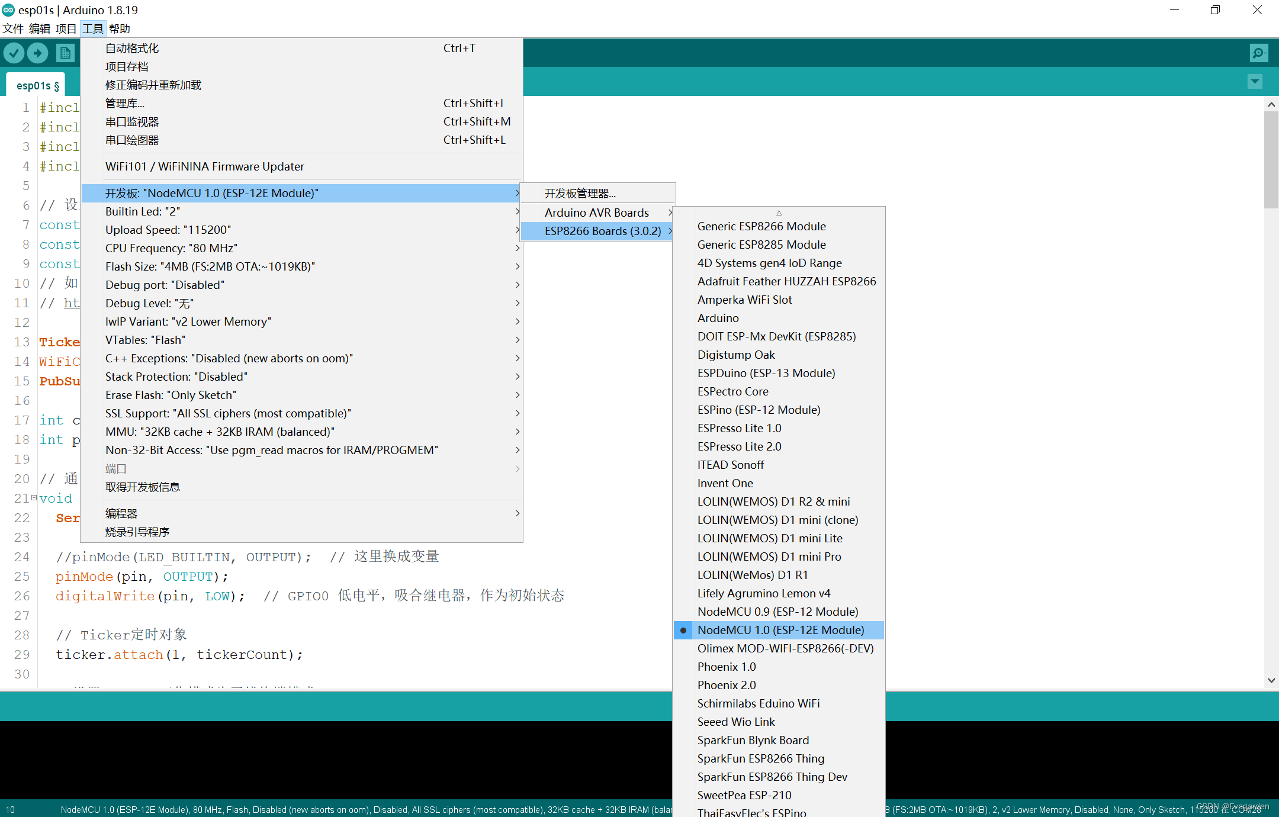
Task: Click 取得开发板信息 menu entry
Action: tap(302, 487)
